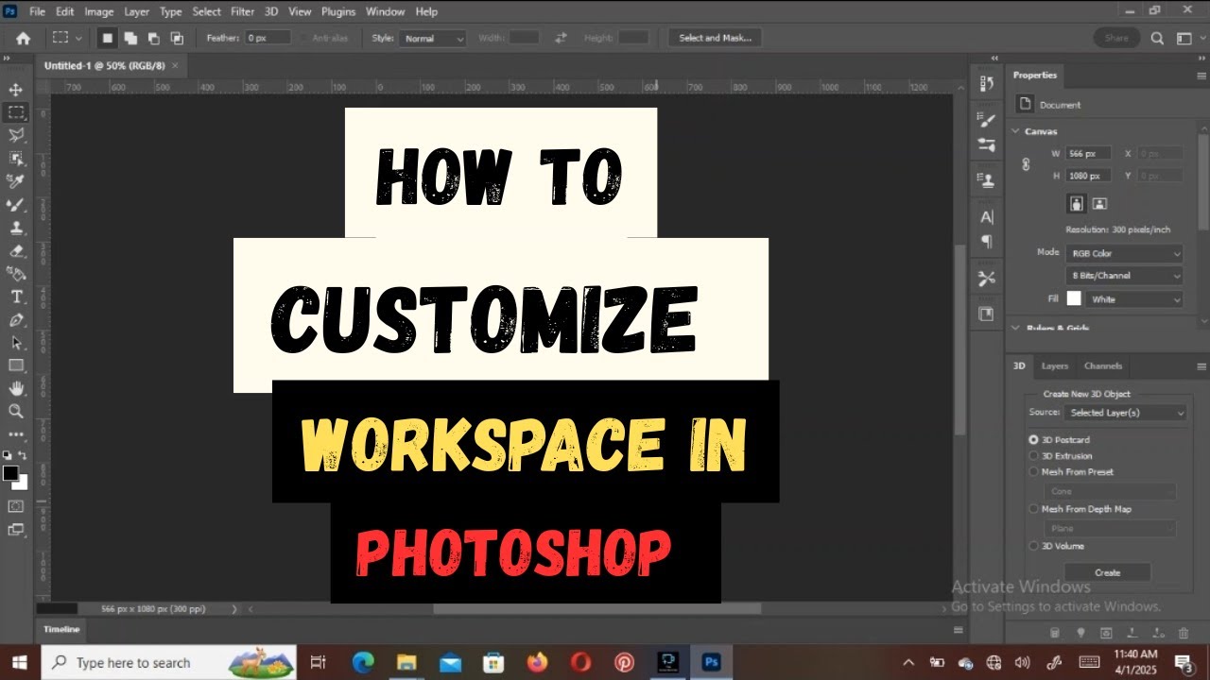Open the Properties panel menu

[1201, 76]
